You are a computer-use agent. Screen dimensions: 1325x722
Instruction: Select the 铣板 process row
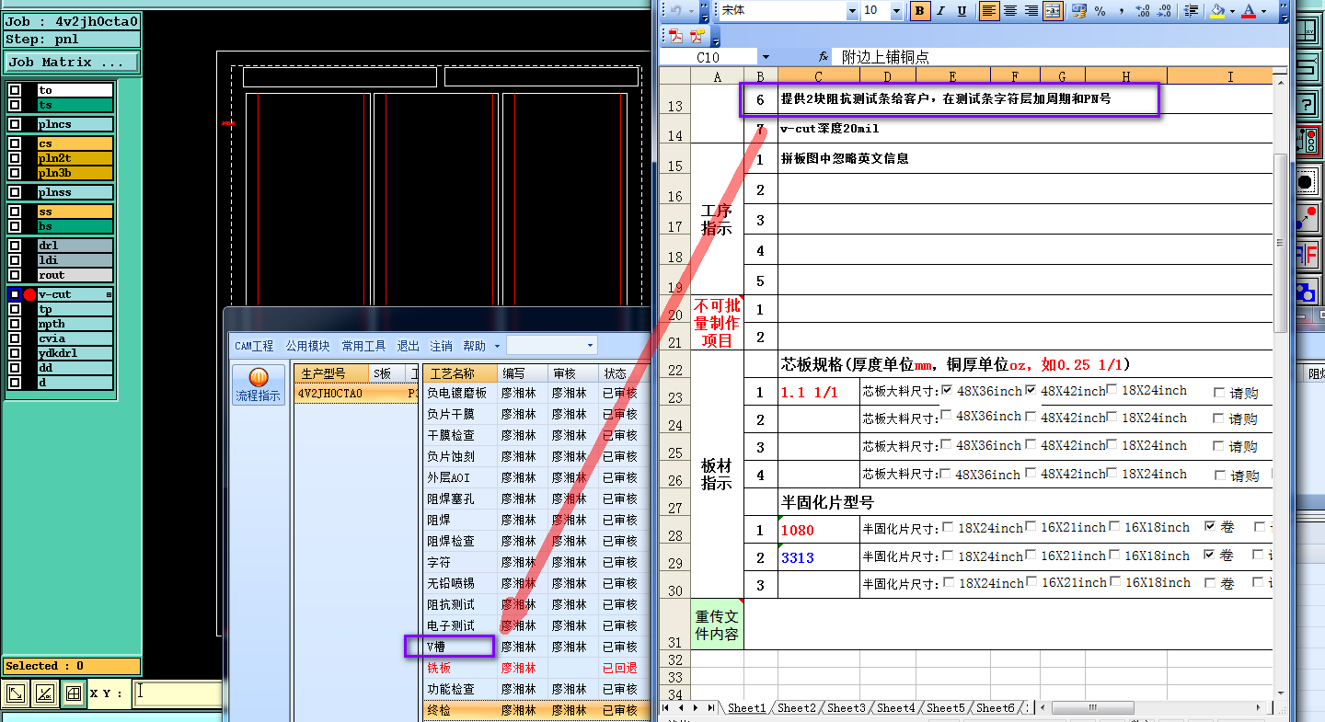[535, 668]
